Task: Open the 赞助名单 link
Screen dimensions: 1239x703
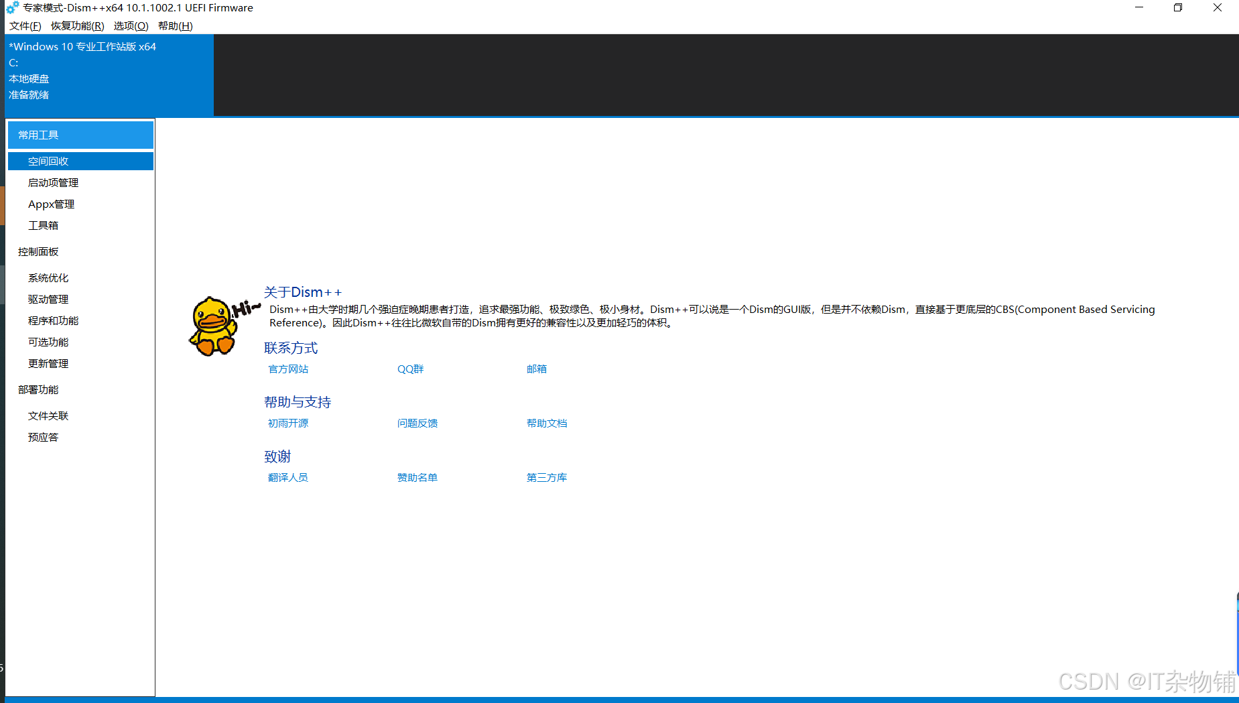Action: tap(417, 478)
